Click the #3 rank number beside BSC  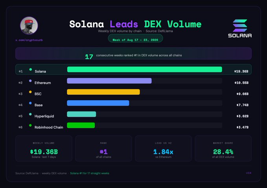point(20,94)
